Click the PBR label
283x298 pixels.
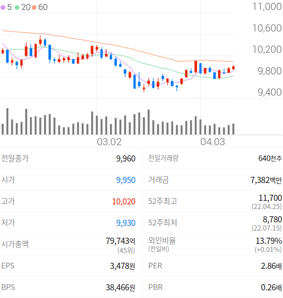coord(156,287)
